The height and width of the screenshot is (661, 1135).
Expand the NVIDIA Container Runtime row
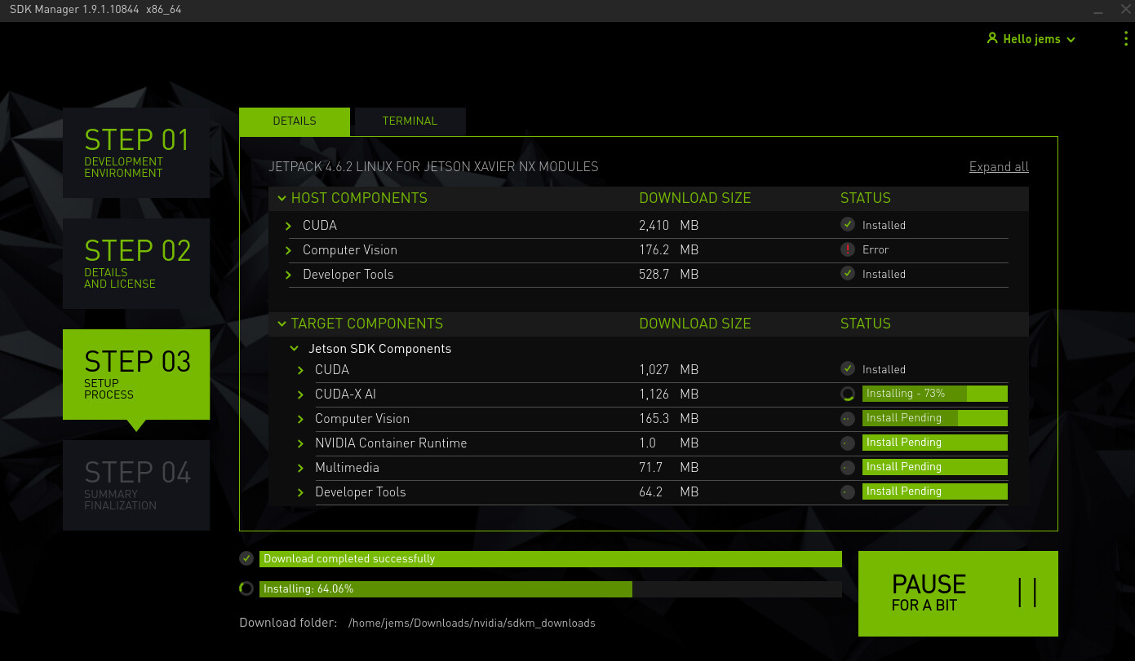(300, 443)
